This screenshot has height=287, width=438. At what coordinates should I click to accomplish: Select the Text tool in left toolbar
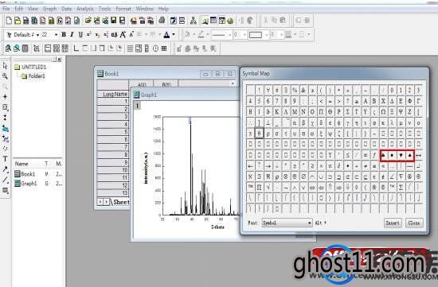click(5, 159)
